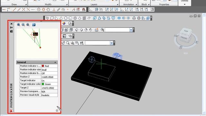The height and width of the screenshot is (116, 206).
Task: Click the Create Camera icon
Action: point(97,30)
